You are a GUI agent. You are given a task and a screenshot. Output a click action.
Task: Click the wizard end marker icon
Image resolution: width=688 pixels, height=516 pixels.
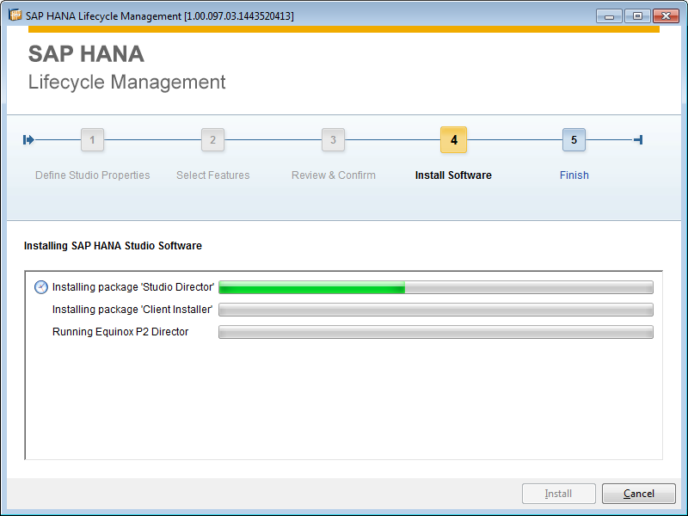pyautogui.click(x=638, y=140)
